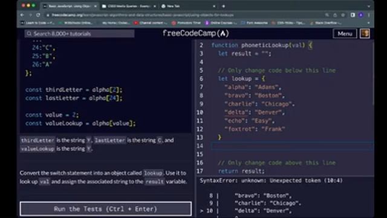Click the function phoneticLookup(val) line
Viewport: 387px width, 218px height.
262,45
